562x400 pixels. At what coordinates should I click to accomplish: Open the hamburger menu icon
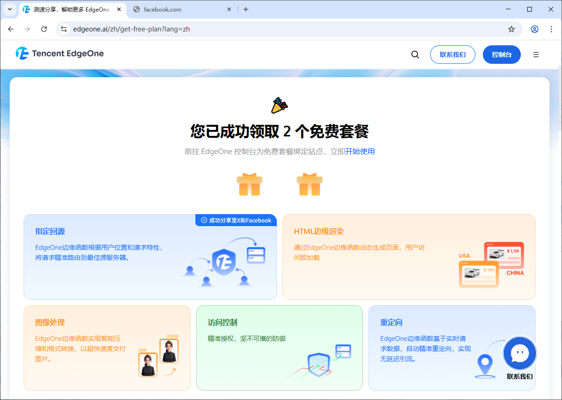(536, 55)
